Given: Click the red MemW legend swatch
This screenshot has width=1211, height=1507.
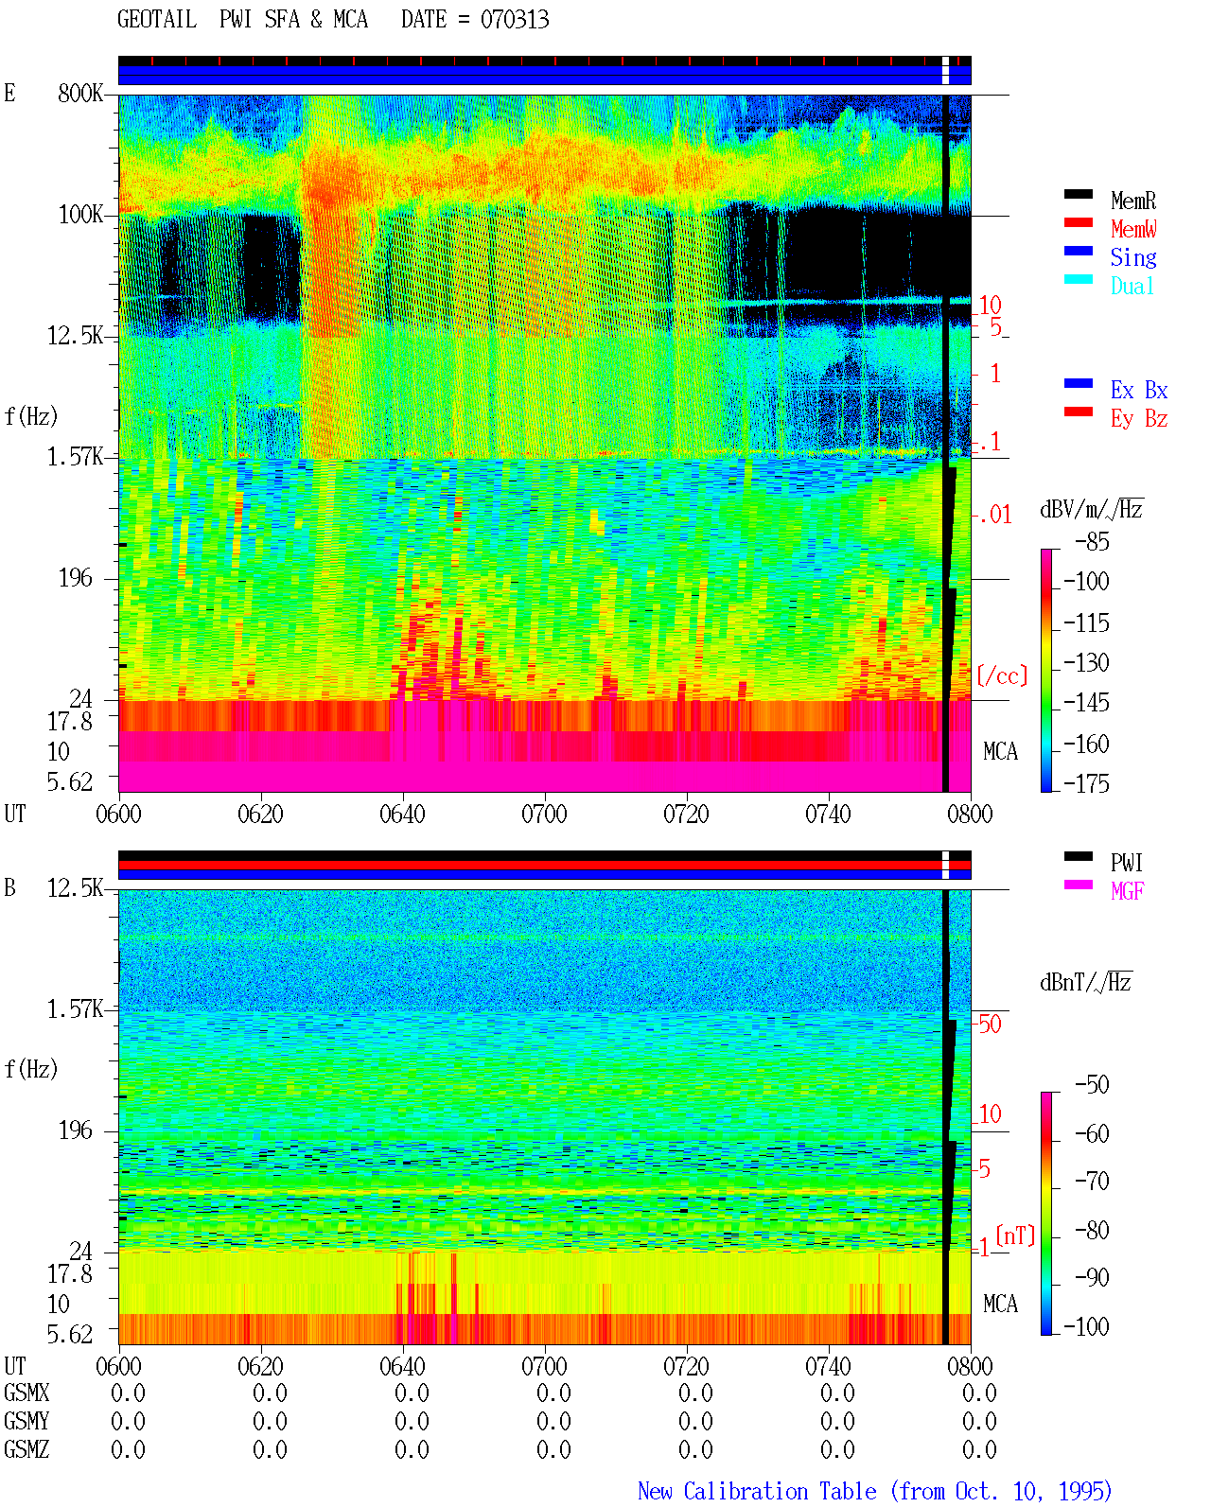Looking at the screenshot, I should pyautogui.click(x=1079, y=223).
